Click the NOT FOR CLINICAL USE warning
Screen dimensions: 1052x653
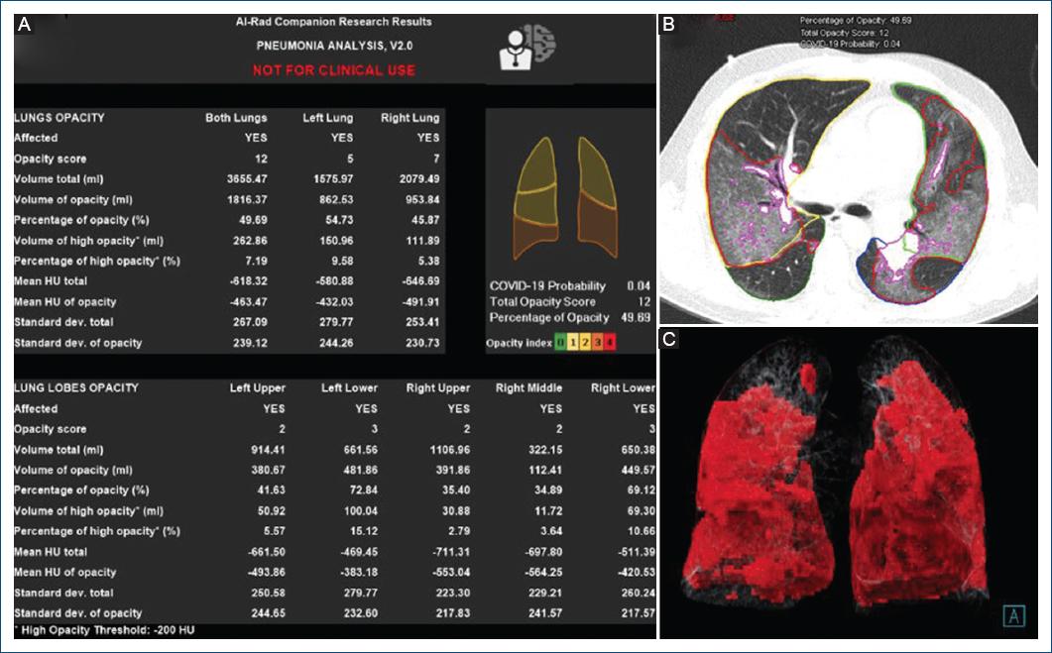333,70
